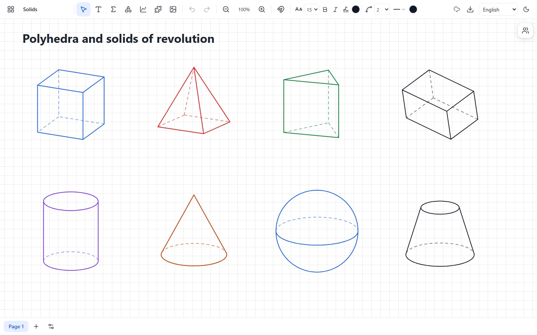Select the pointer selection tool
The width and height of the screenshot is (537, 335).
point(84,9)
